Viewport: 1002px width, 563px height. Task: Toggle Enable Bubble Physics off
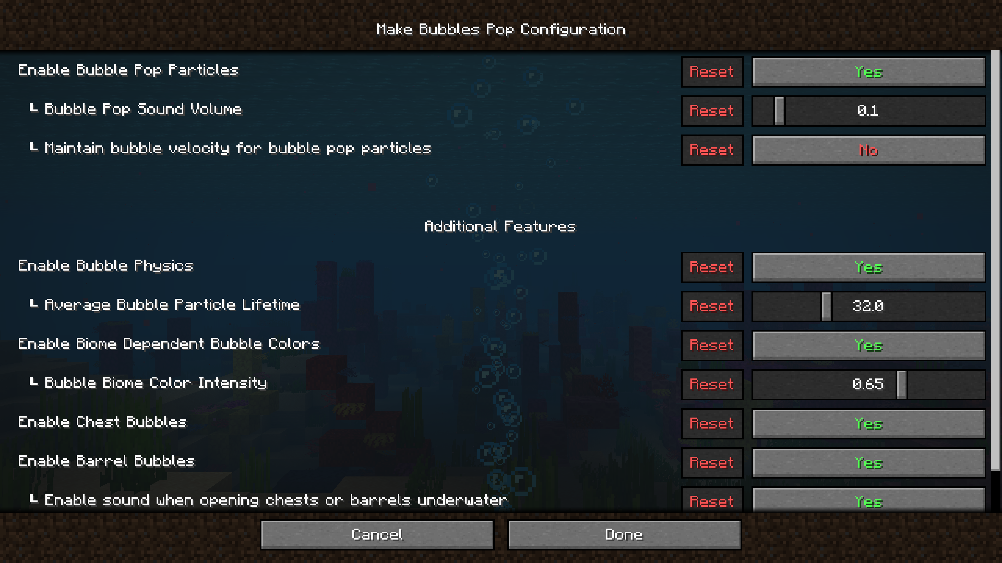click(868, 267)
